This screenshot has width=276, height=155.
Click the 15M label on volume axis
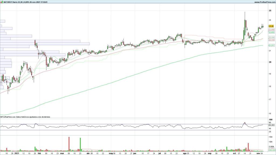pos(270,137)
